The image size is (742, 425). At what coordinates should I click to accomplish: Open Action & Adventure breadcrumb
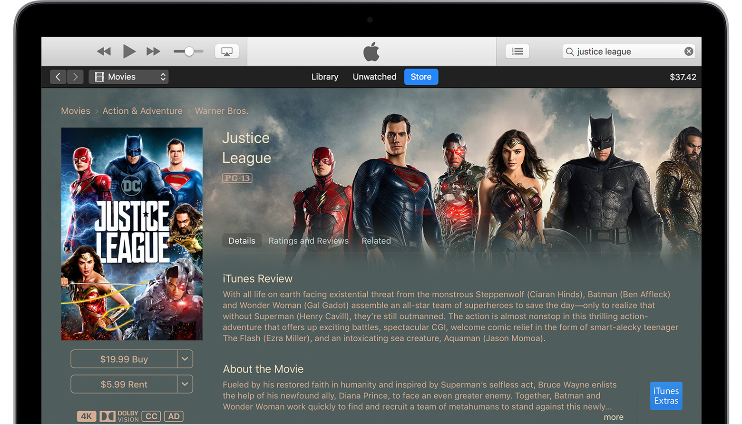pos(143,111)
